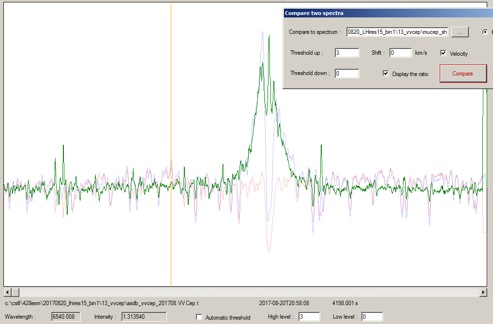Open the file browser with the "..." button
Image resolution: width=493 pixels, height=324 pixels.
coord(459,31)
